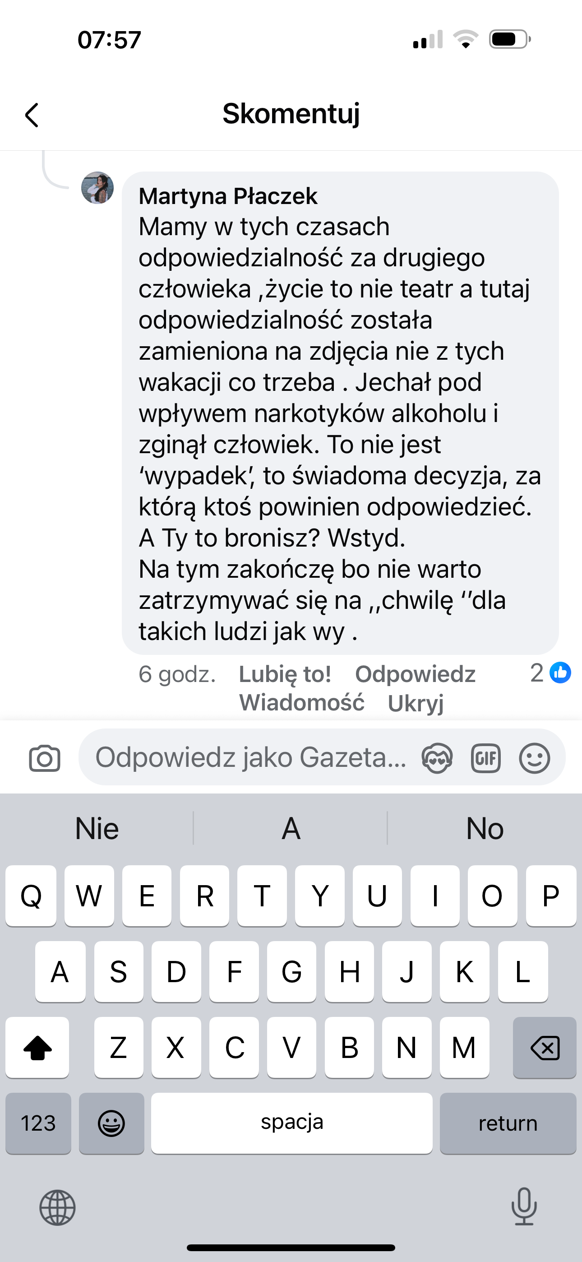
Task: Tap the backspace delete key
Action: (x=545, y=1048)
